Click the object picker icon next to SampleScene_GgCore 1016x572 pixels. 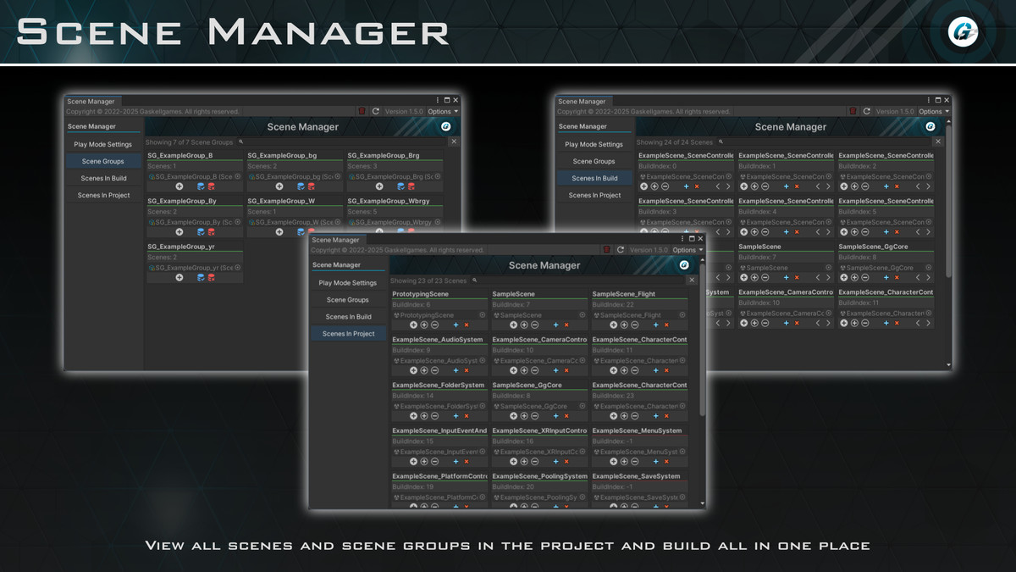[582, 406]
